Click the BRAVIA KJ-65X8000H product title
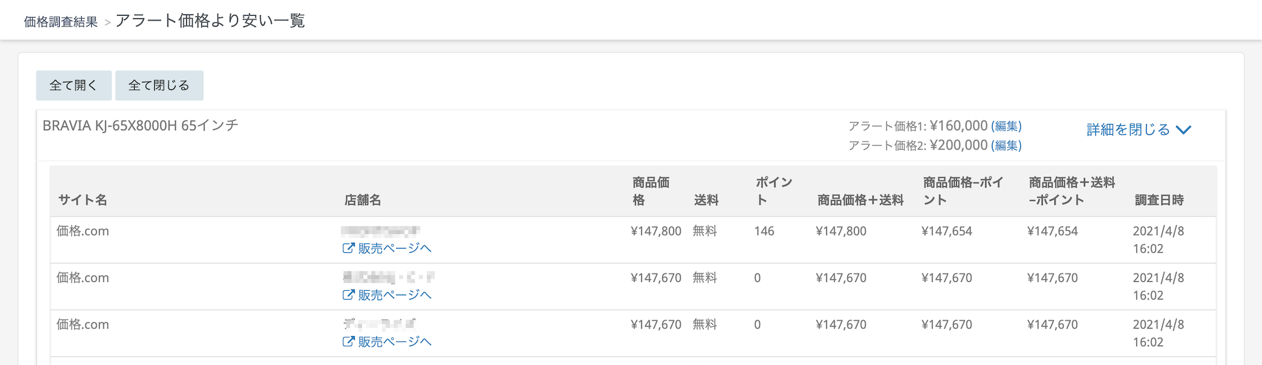 [x=140, y=126]
